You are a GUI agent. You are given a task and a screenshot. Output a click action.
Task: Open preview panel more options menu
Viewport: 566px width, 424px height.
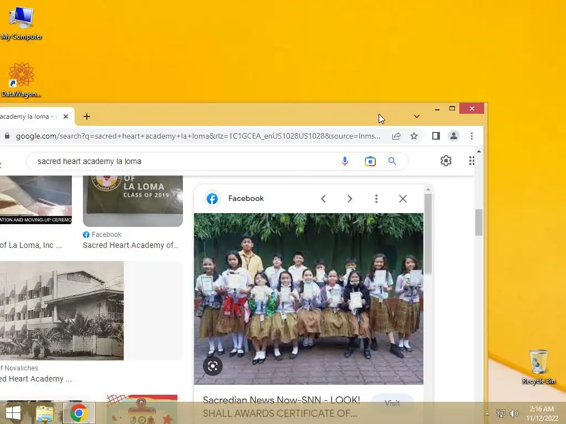[x=376, y=199]
